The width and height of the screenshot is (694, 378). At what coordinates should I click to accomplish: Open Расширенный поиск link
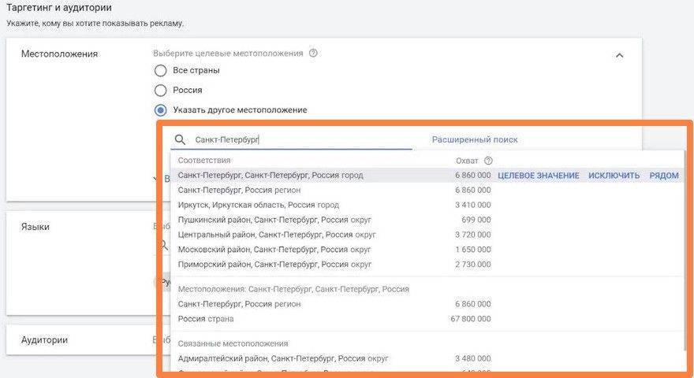475,140
